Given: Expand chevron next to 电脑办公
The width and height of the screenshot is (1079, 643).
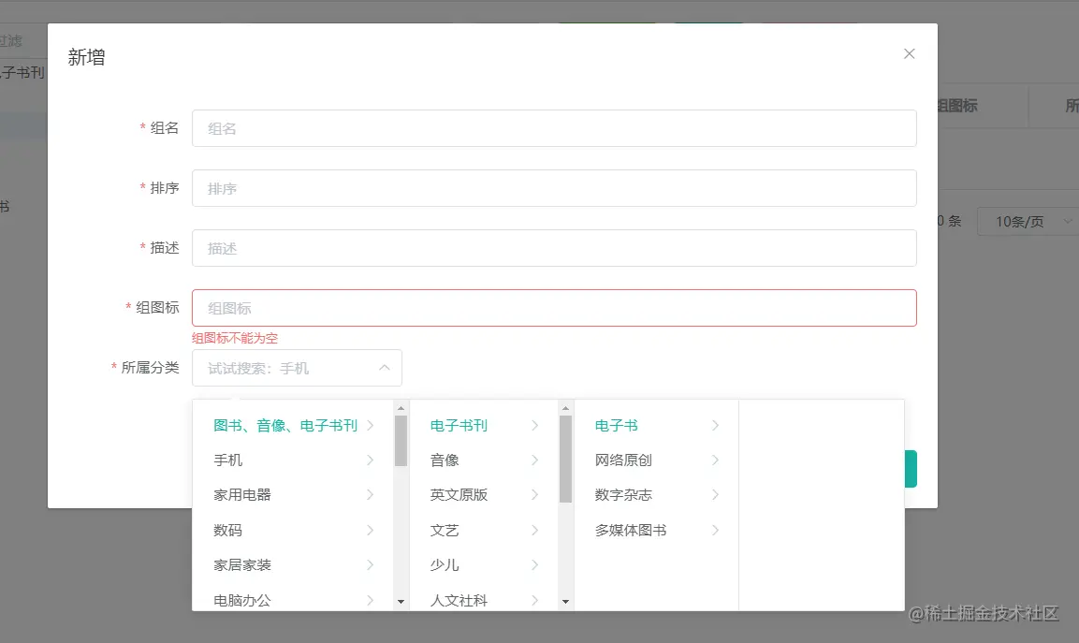Looking at the screenshot, I should point(371,600).
